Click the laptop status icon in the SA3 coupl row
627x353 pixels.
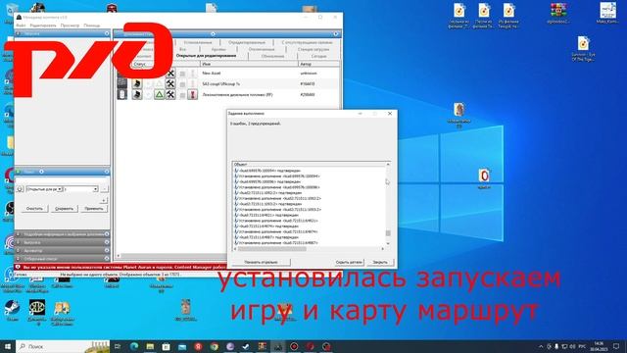tap(137, 83)
